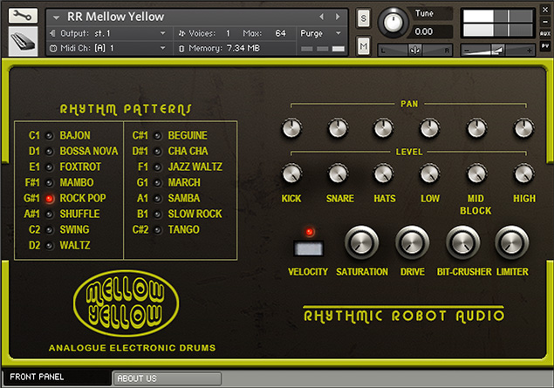
Task: Select the MAMBO pattern LED
Action: (50, 183)
